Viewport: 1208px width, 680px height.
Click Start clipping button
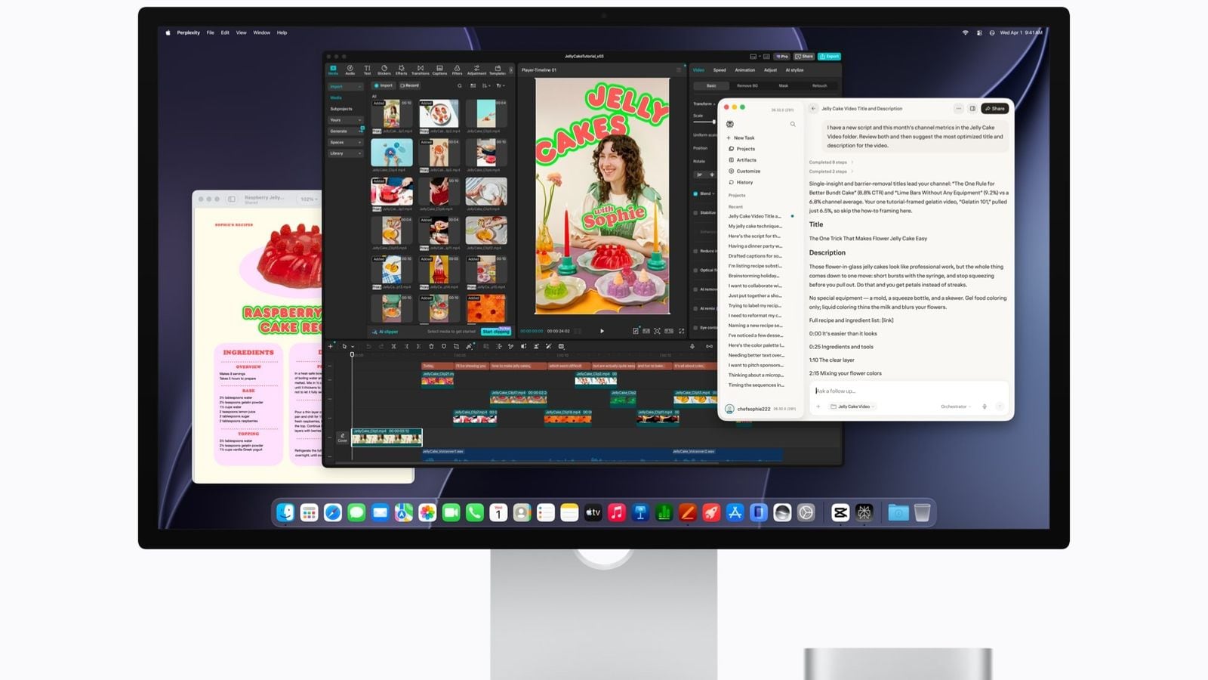point(496,331)
